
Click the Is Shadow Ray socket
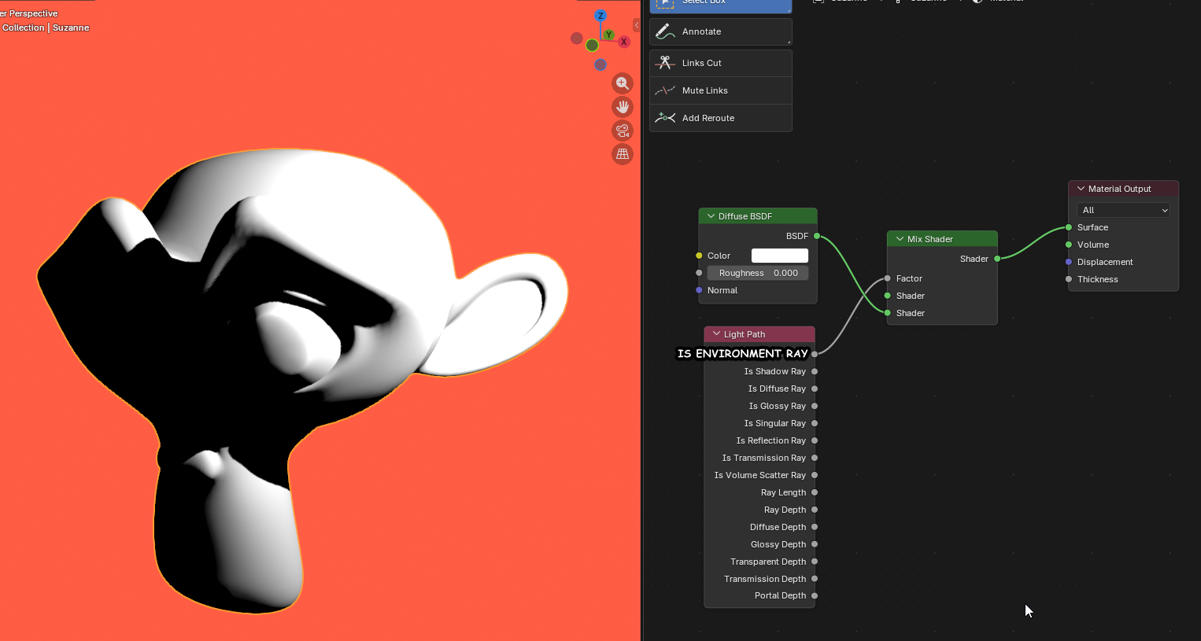(815, 371)
